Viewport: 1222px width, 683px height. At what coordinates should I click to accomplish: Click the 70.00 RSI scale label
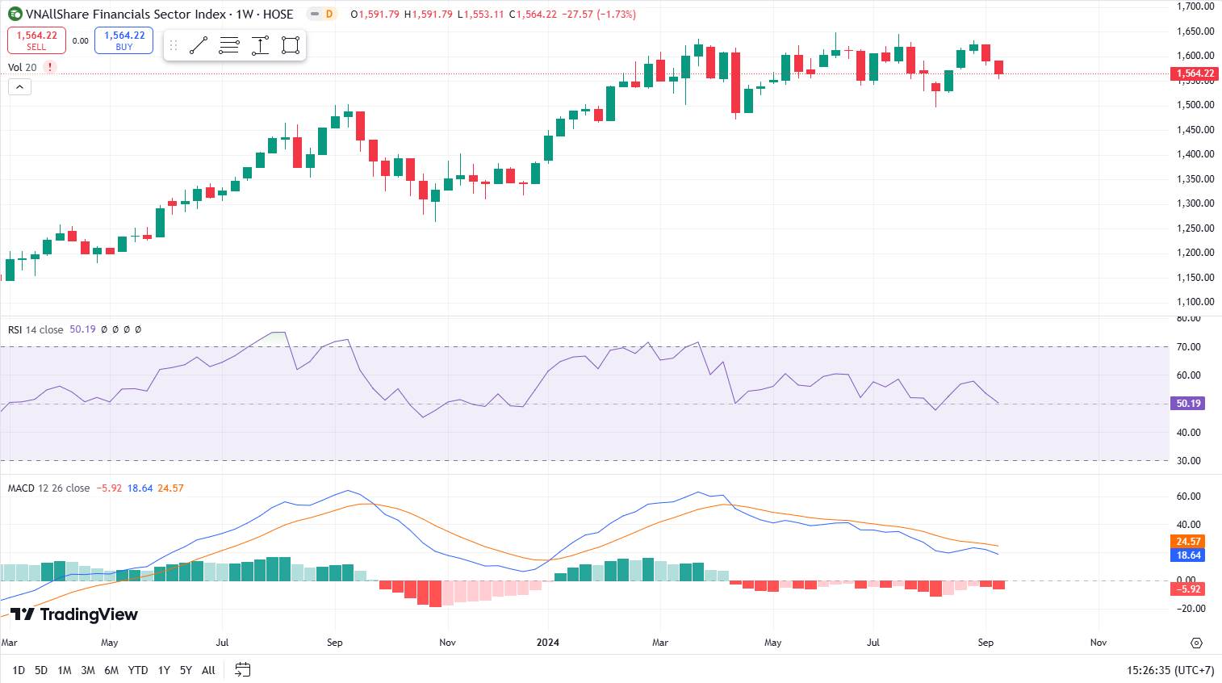(1189, 347)
